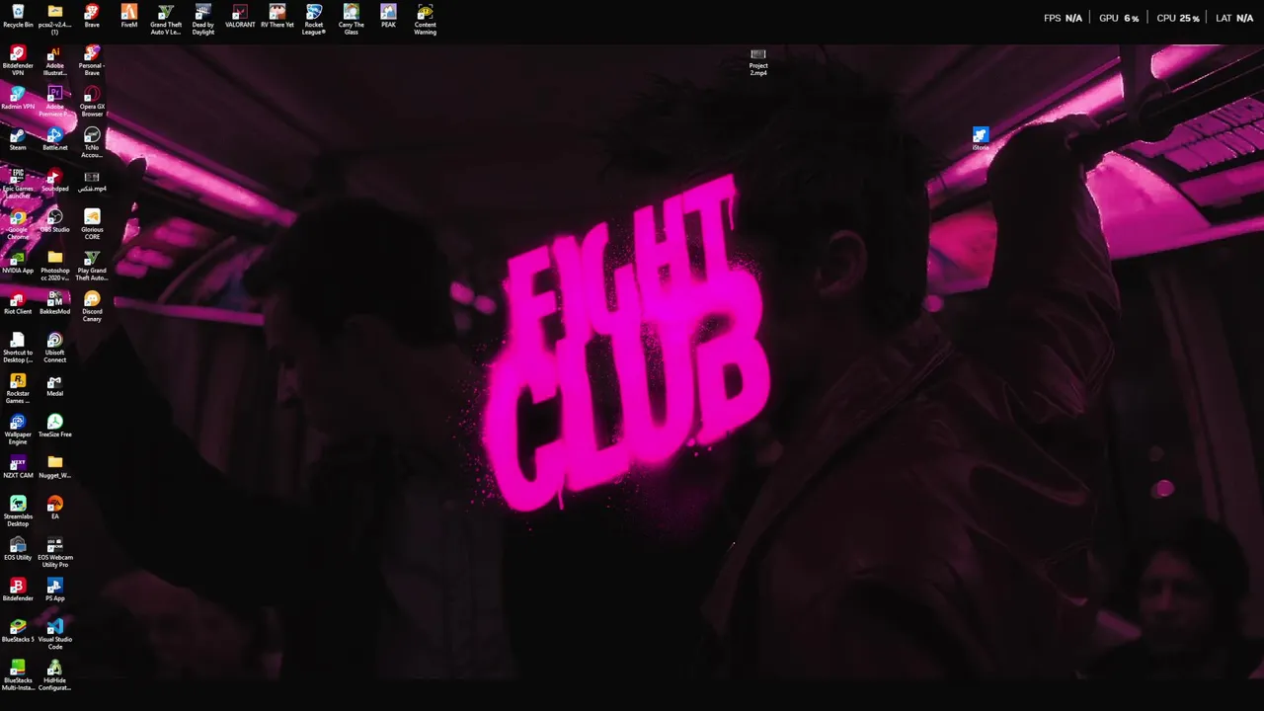Click the RV There Yet icon
Screen dimensions: 1264x711
(x=277, y=17)
